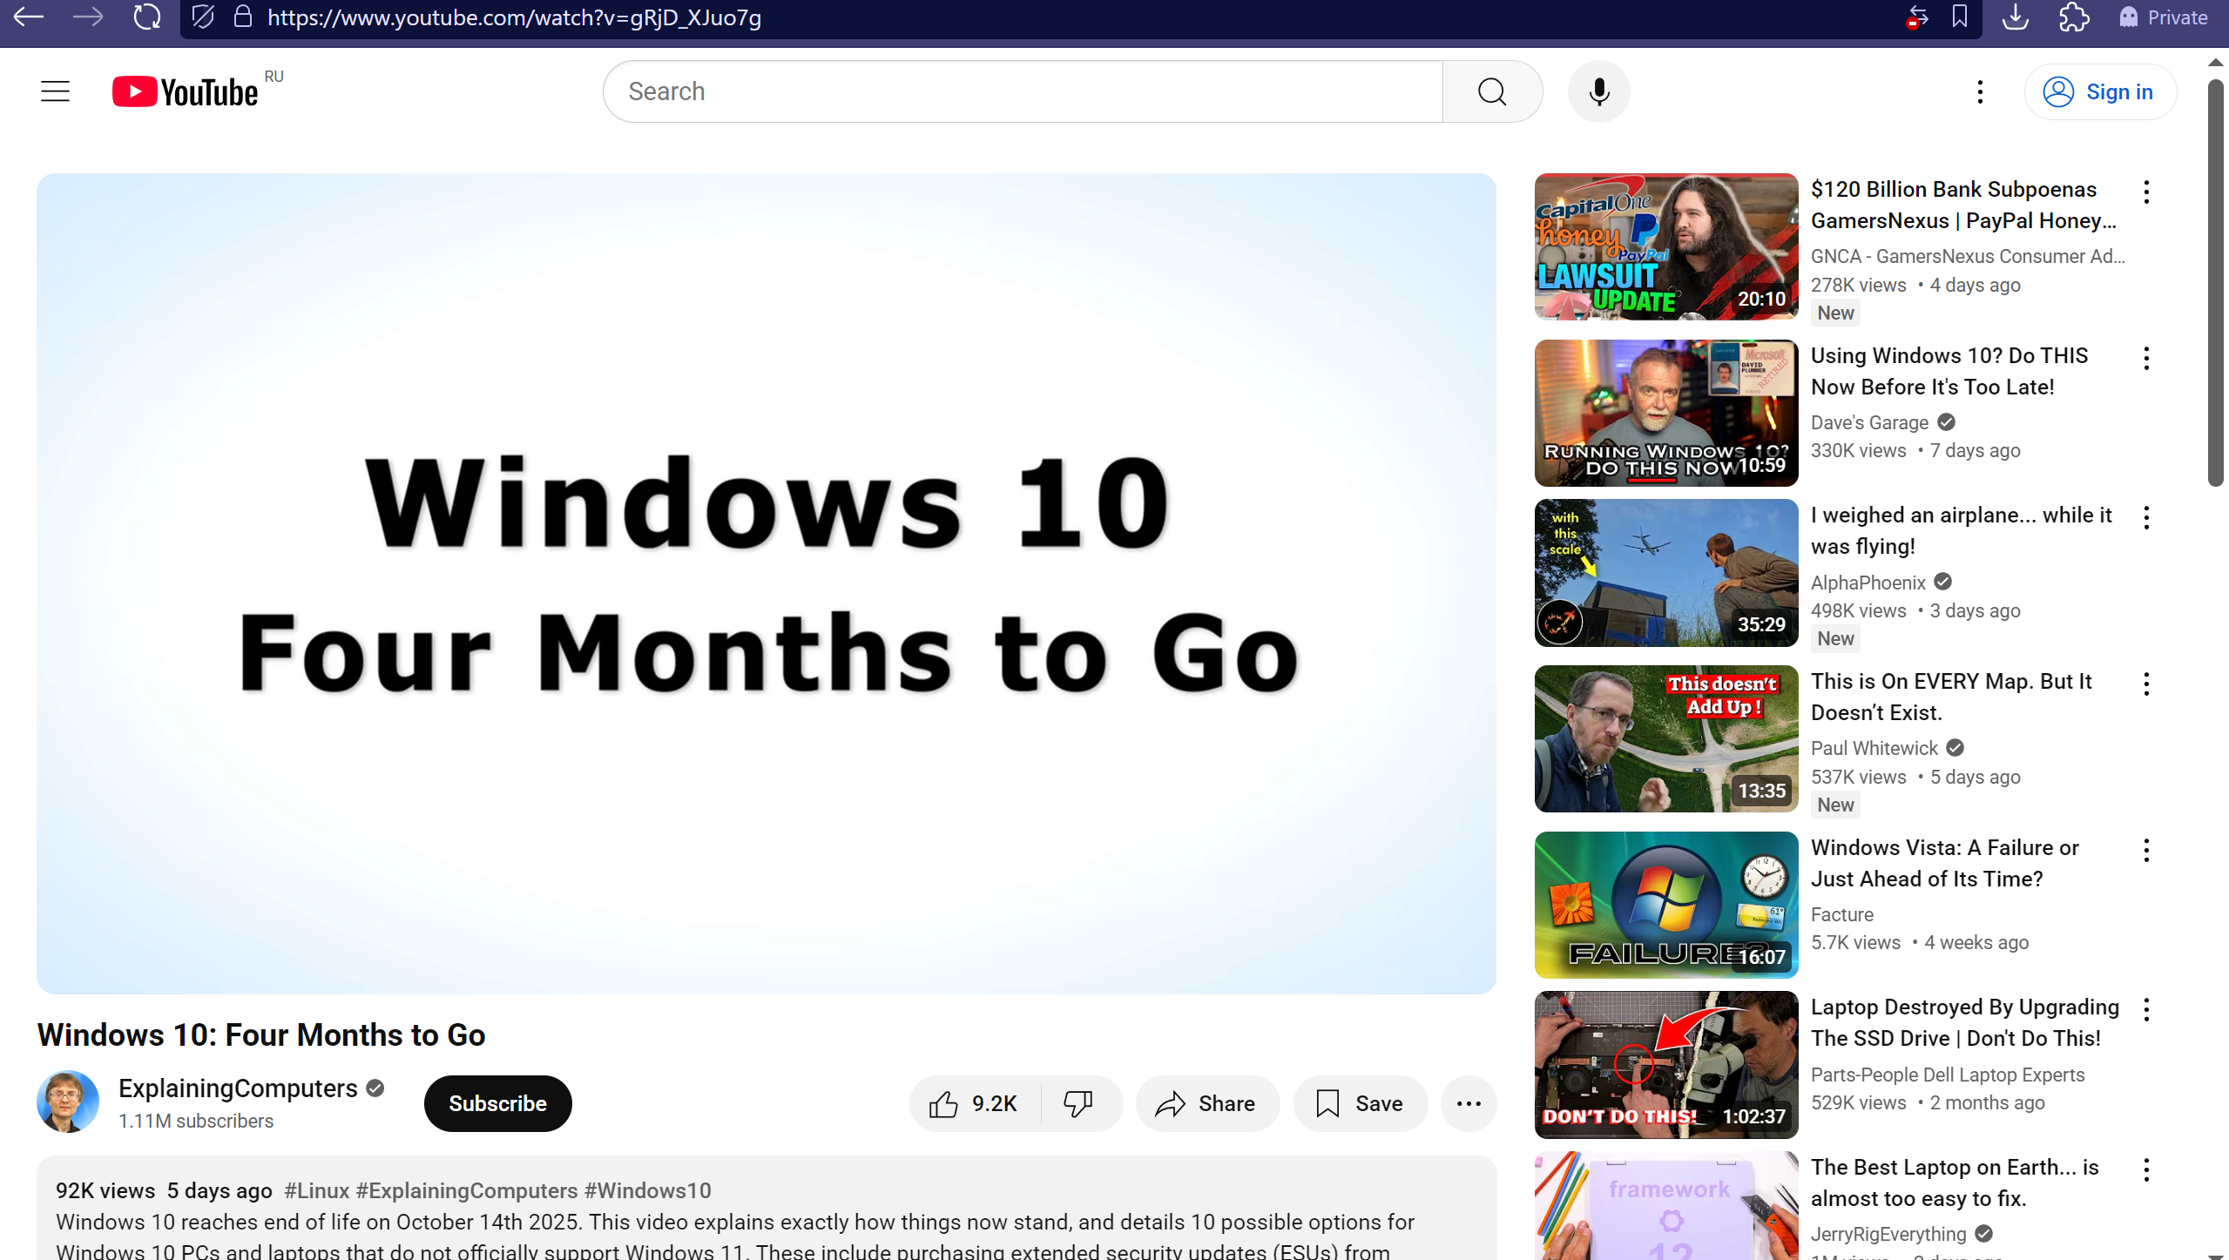Open 'This doesn't Add Up' thumbnail
2229x1260 pixels.
1666,738
